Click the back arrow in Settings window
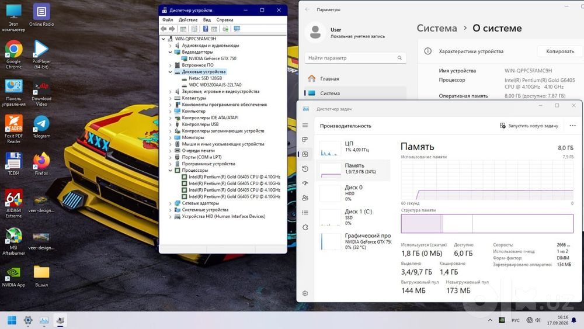 (307, 9)
